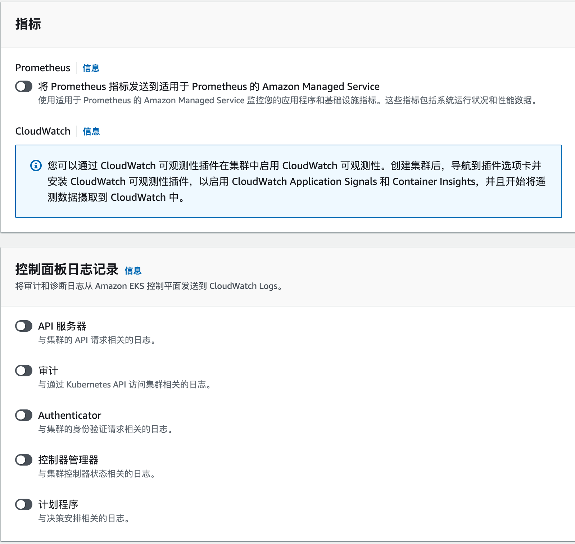Click the 'API 服务器' label
This screenshot has height=544, width=575.
(x=62, y=326)
